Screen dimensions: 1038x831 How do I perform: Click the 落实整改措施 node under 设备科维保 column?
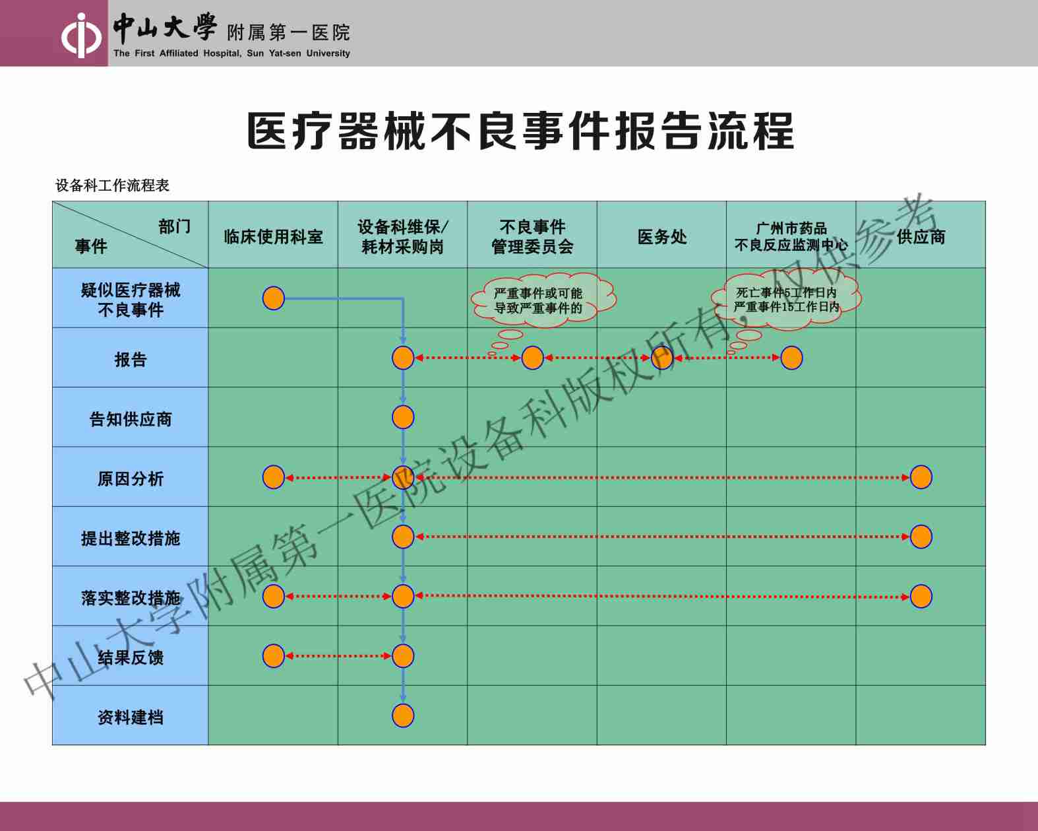[403, 596]
